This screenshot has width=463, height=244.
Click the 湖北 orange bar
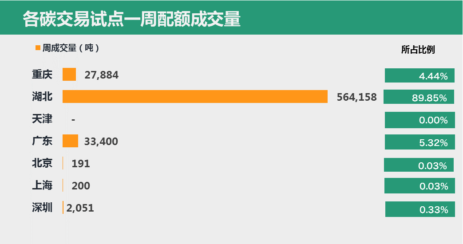point(195,97)
